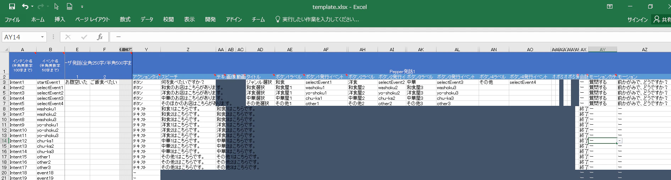The image size is (671, 180).
Task: Open the データ ribbon tab
Action: [147, 20]
